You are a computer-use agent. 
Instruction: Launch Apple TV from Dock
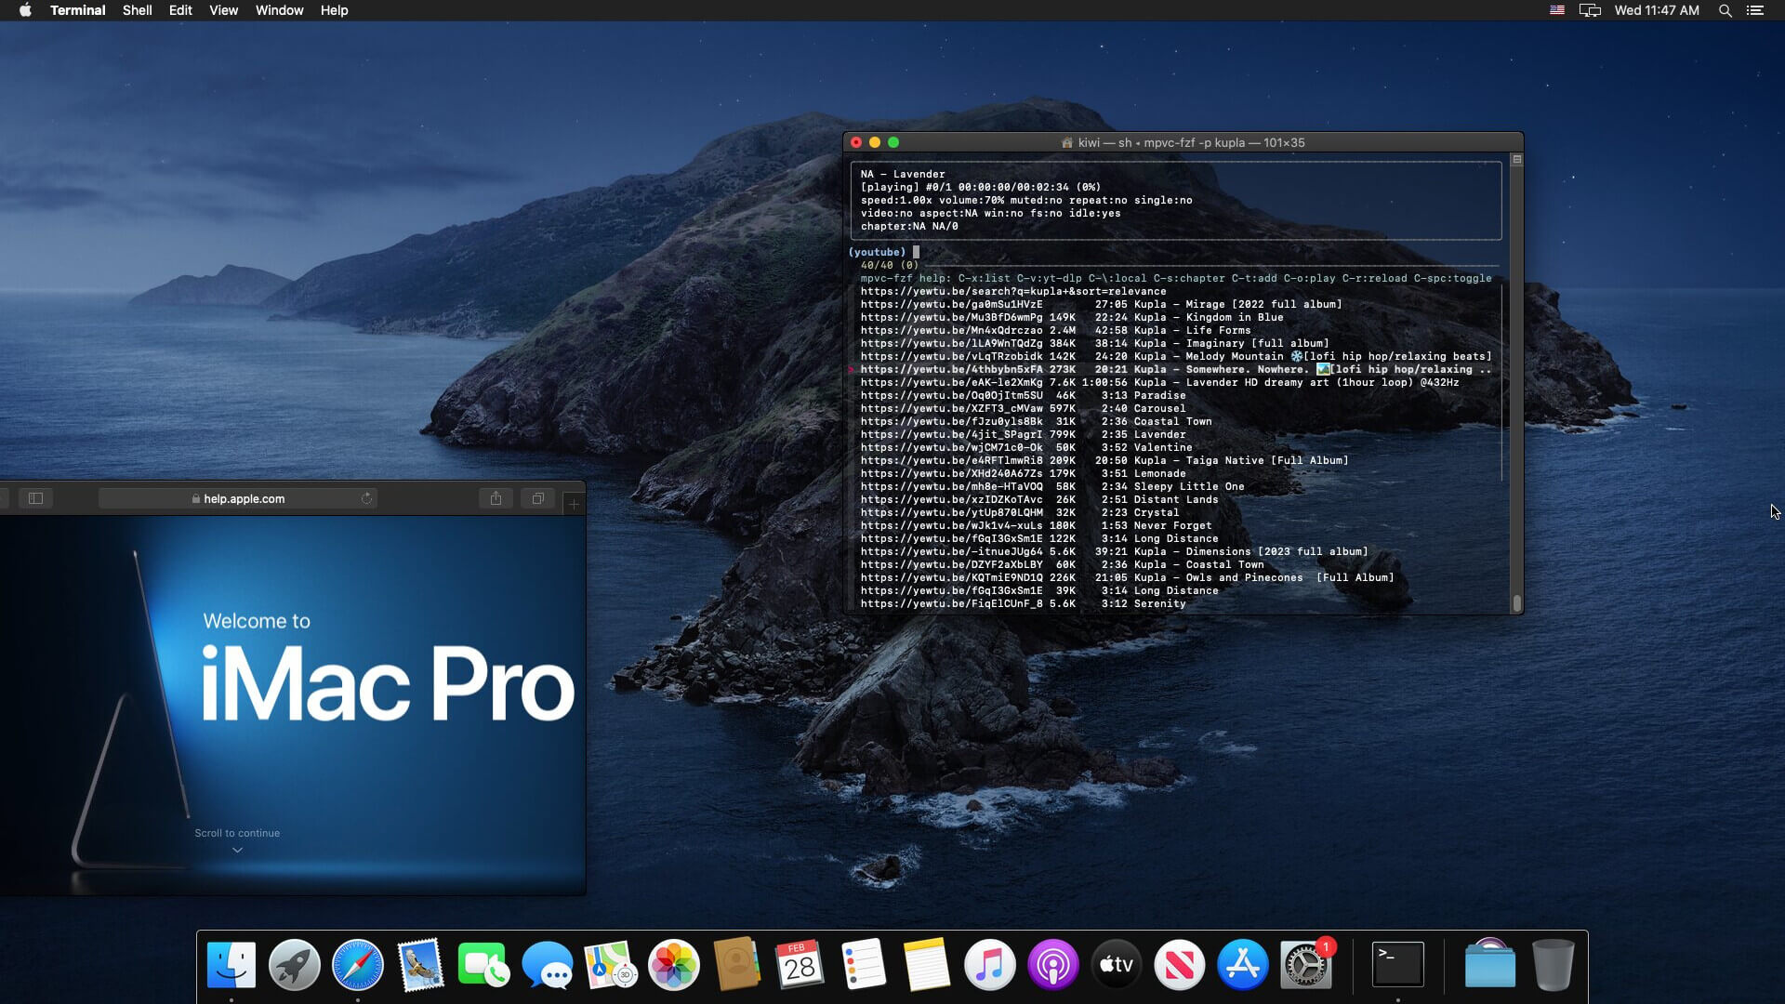click(x=1116, y=965)
